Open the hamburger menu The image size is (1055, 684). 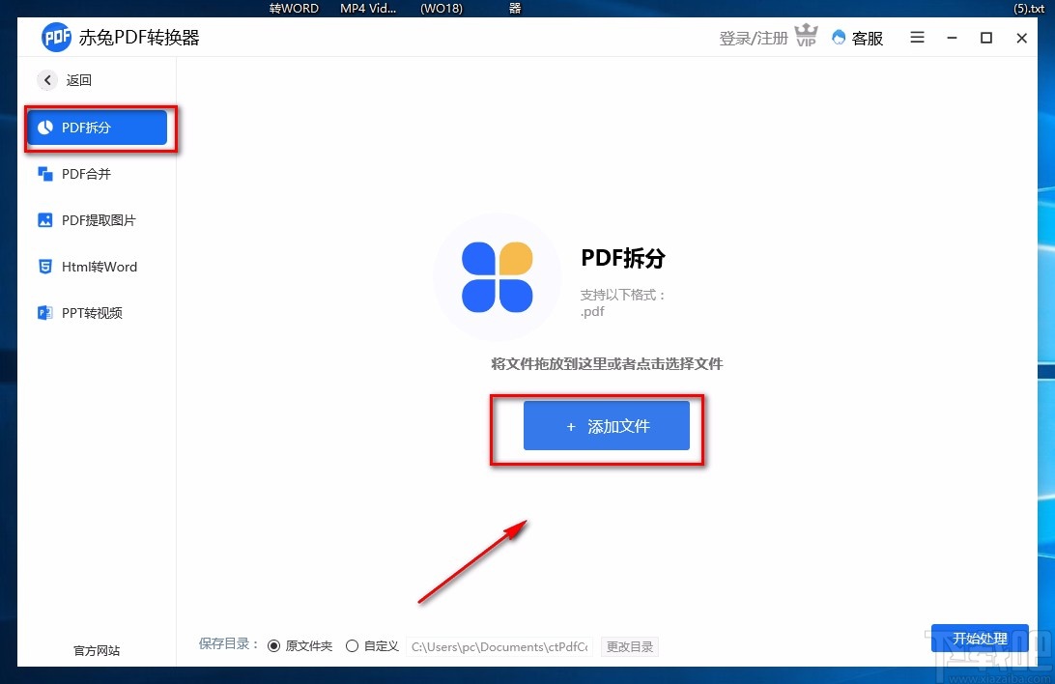pos(916,37)
